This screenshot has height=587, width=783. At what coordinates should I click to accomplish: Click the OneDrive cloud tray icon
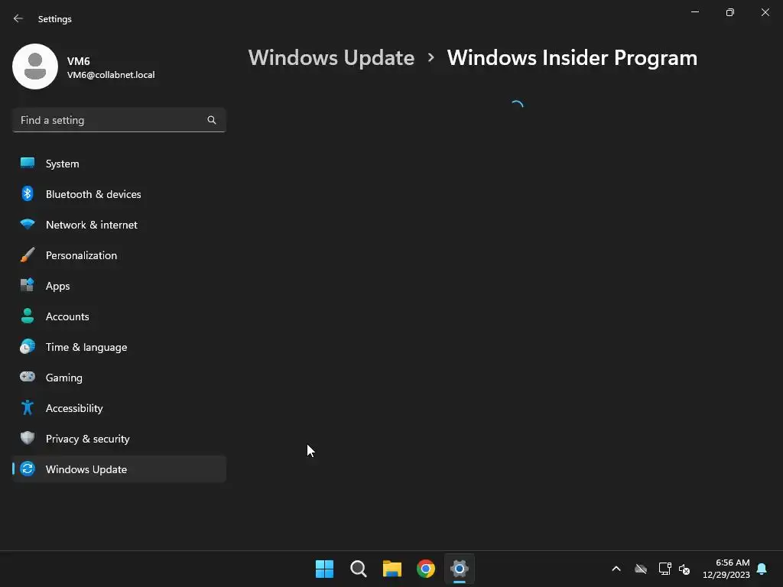(x=641, y=569)
